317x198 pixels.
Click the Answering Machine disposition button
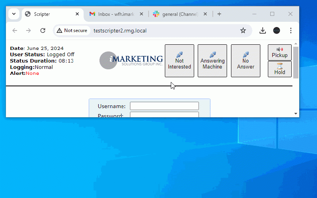point(212,61)
